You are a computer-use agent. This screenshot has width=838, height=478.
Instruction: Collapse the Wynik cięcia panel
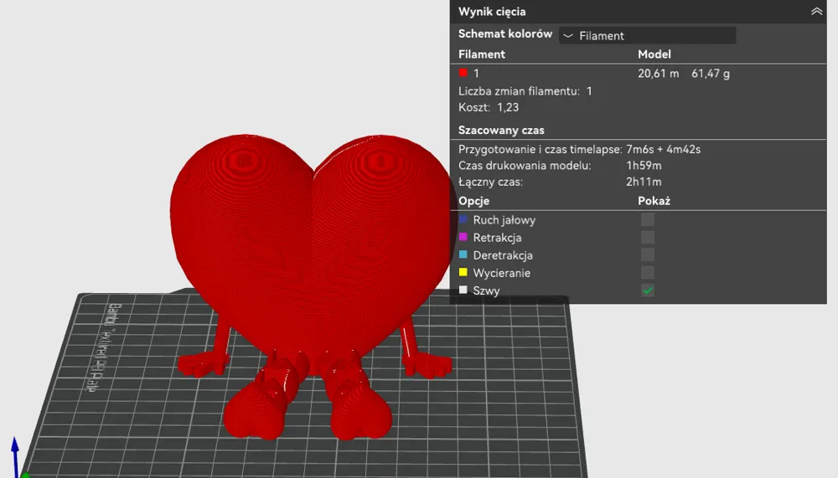(816, 11)
